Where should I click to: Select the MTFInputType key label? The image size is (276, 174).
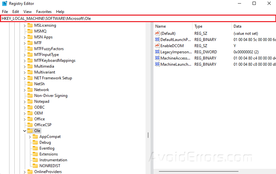tap(46, 55)
